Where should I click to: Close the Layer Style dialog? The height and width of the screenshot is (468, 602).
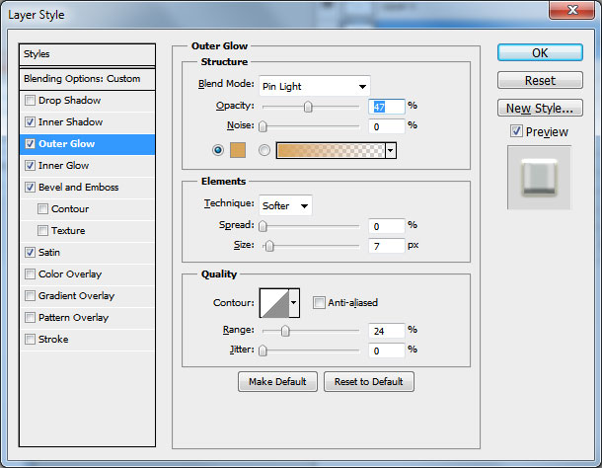[572, 10]
